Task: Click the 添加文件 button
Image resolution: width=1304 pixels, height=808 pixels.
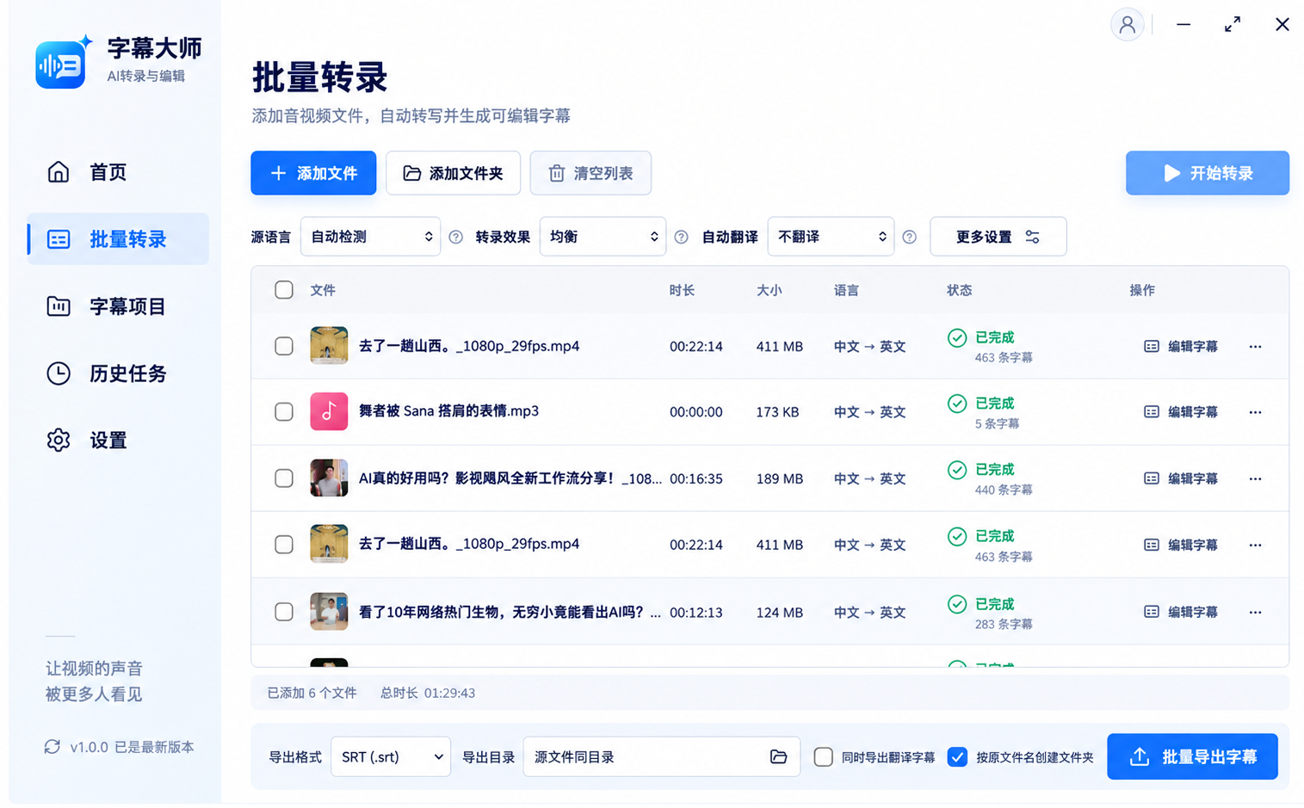Action: click(x=313, y=173)
